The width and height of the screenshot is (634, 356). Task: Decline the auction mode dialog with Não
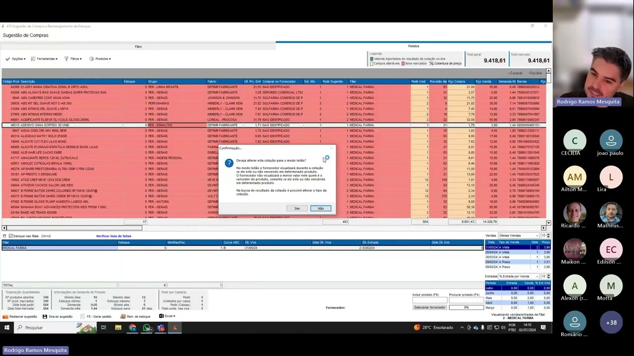pyautogui.click(x=320, y=209)
